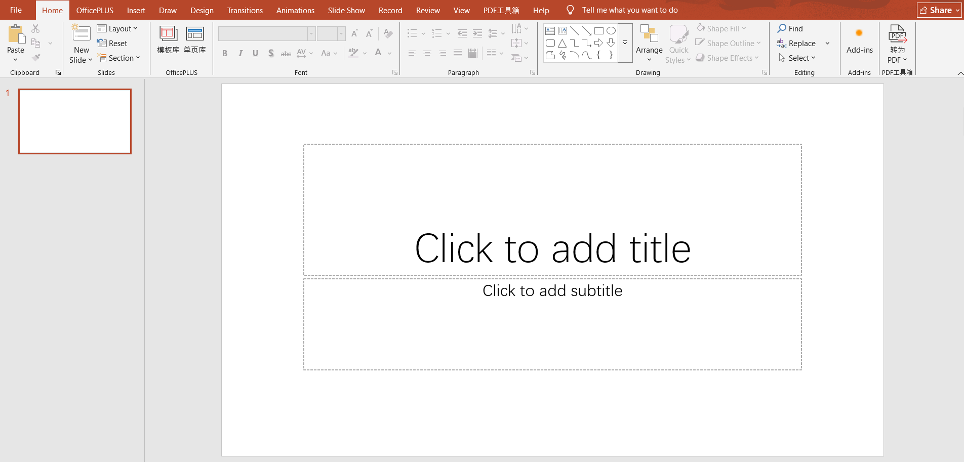Image resolution: width=964 pixels, height=462 pixels.
Task: Toggle bold formatting
Action: pyautogui.click(x=225, y=53)
